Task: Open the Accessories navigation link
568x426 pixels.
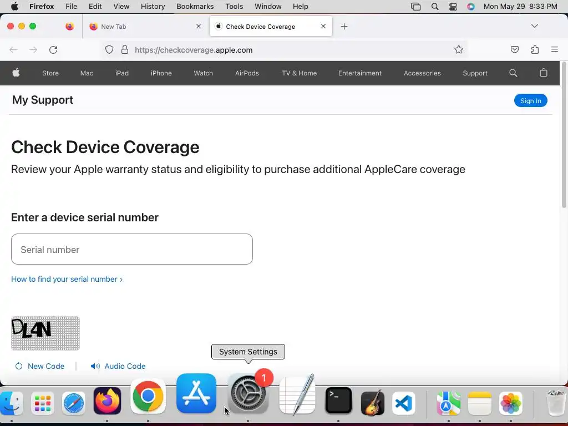Action: point(422,73)
